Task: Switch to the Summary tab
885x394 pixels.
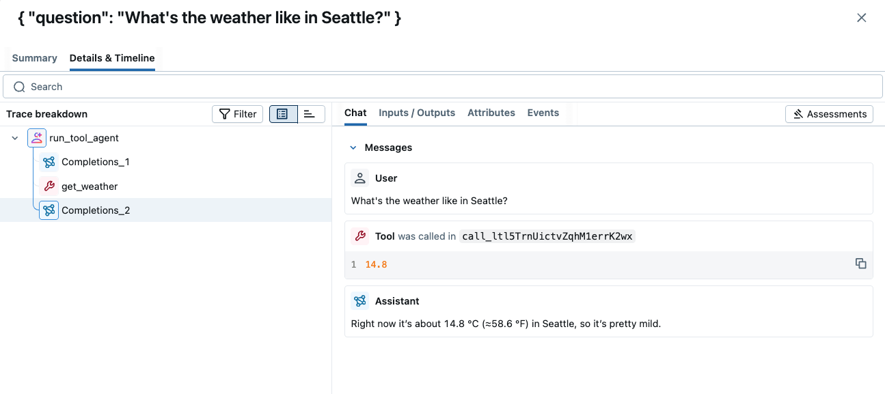Action: 34,58
